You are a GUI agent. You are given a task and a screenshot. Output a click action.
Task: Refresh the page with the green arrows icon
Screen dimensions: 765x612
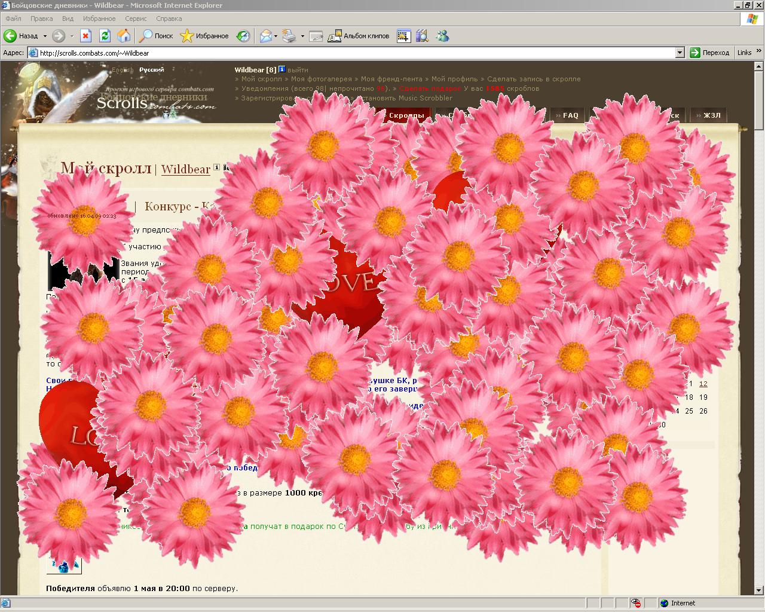pyautogui.click(x=105, y=36)
